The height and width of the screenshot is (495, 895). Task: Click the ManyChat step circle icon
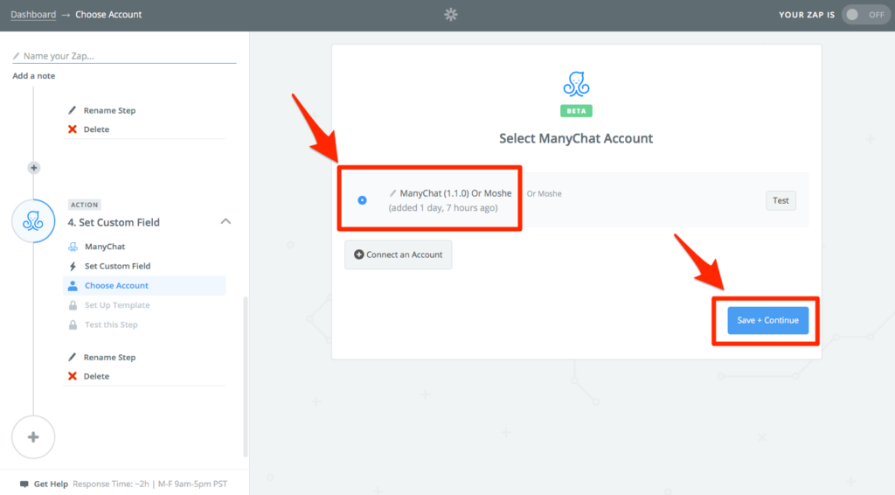(x=33, y=221)
